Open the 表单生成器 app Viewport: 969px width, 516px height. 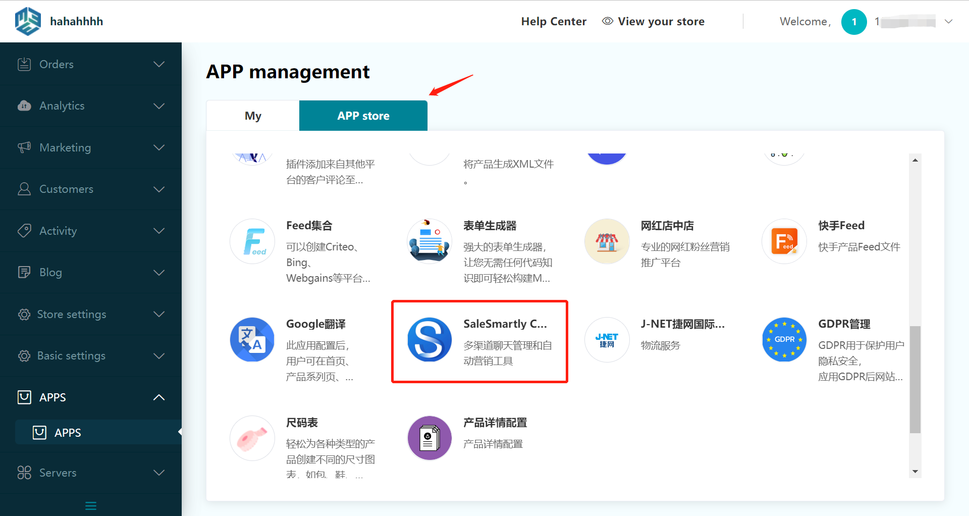pyautogui.click(x=429, y=241)
